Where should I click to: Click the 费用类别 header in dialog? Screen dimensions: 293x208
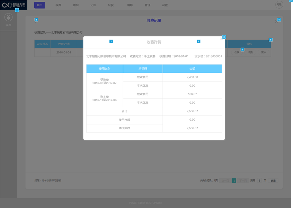point(105,69)
